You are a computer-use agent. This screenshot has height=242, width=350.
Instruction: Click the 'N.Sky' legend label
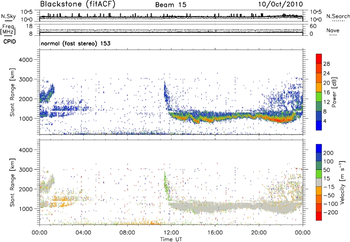click(8, 16)
